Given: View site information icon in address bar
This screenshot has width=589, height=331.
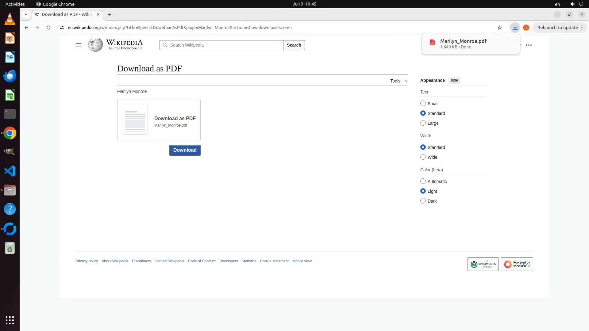Looking at the screenshot, I should 62,28.
